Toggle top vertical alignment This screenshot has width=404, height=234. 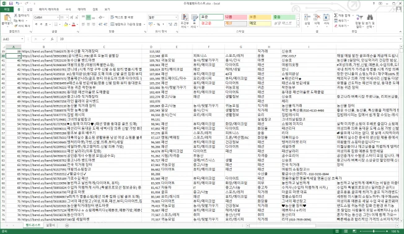84,17
